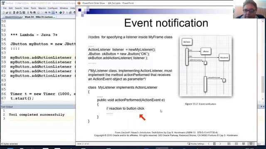This screenshot has width=266, height=149.
Task: Click Display Settings in PowerPoint status bar
Action: click(x=196, y=144)
